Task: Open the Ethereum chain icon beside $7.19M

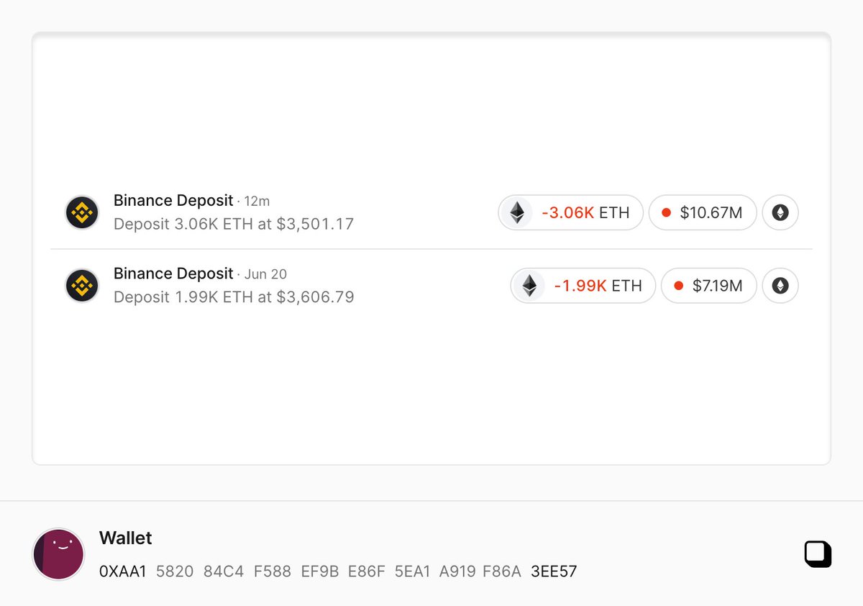Action: (x=780, y=286)
